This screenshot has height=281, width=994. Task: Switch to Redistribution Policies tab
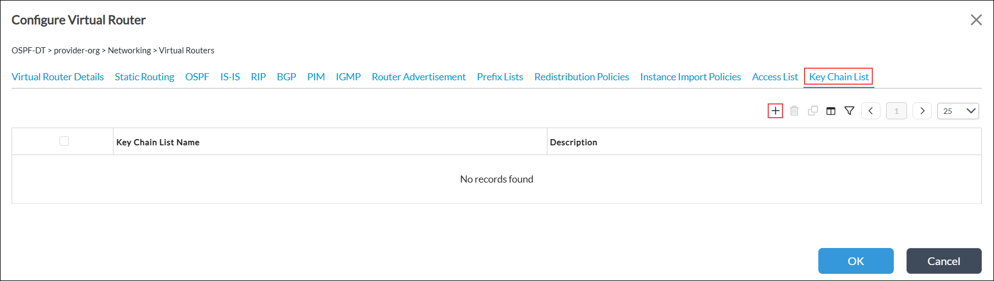(582, 77)
